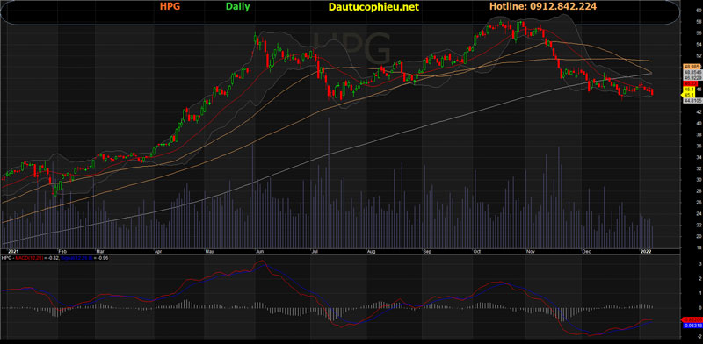The width and height of the screenshot is (703, 344).
Task: Select the Feb label on time axis
Action: point(62,252)
